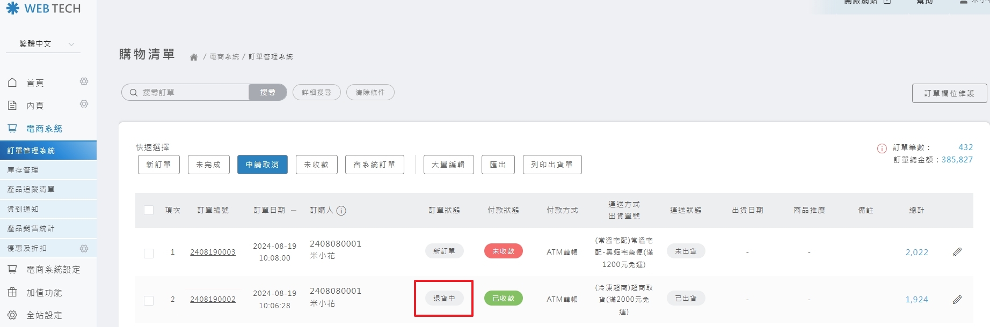
Task: Open the 繁體中文 language dropdown
Action: pos(43,44)
